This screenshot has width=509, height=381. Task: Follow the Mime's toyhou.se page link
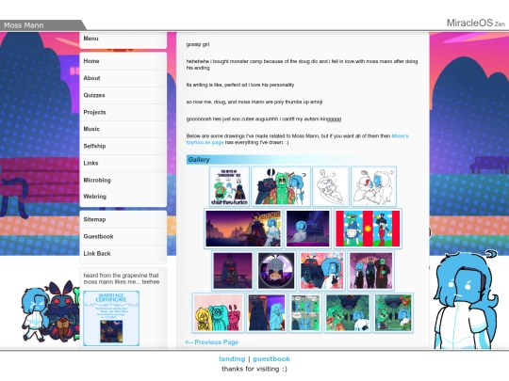[x=400, y=136]
